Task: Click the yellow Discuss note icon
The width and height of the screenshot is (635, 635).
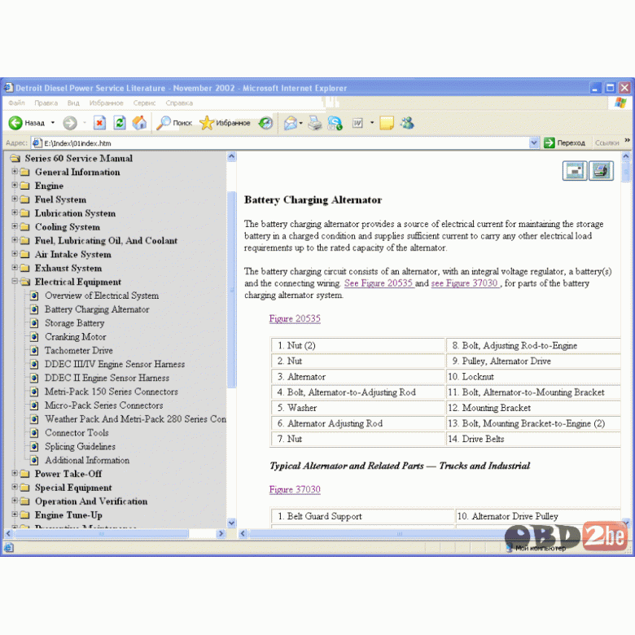Action: [x=387, y=123]
